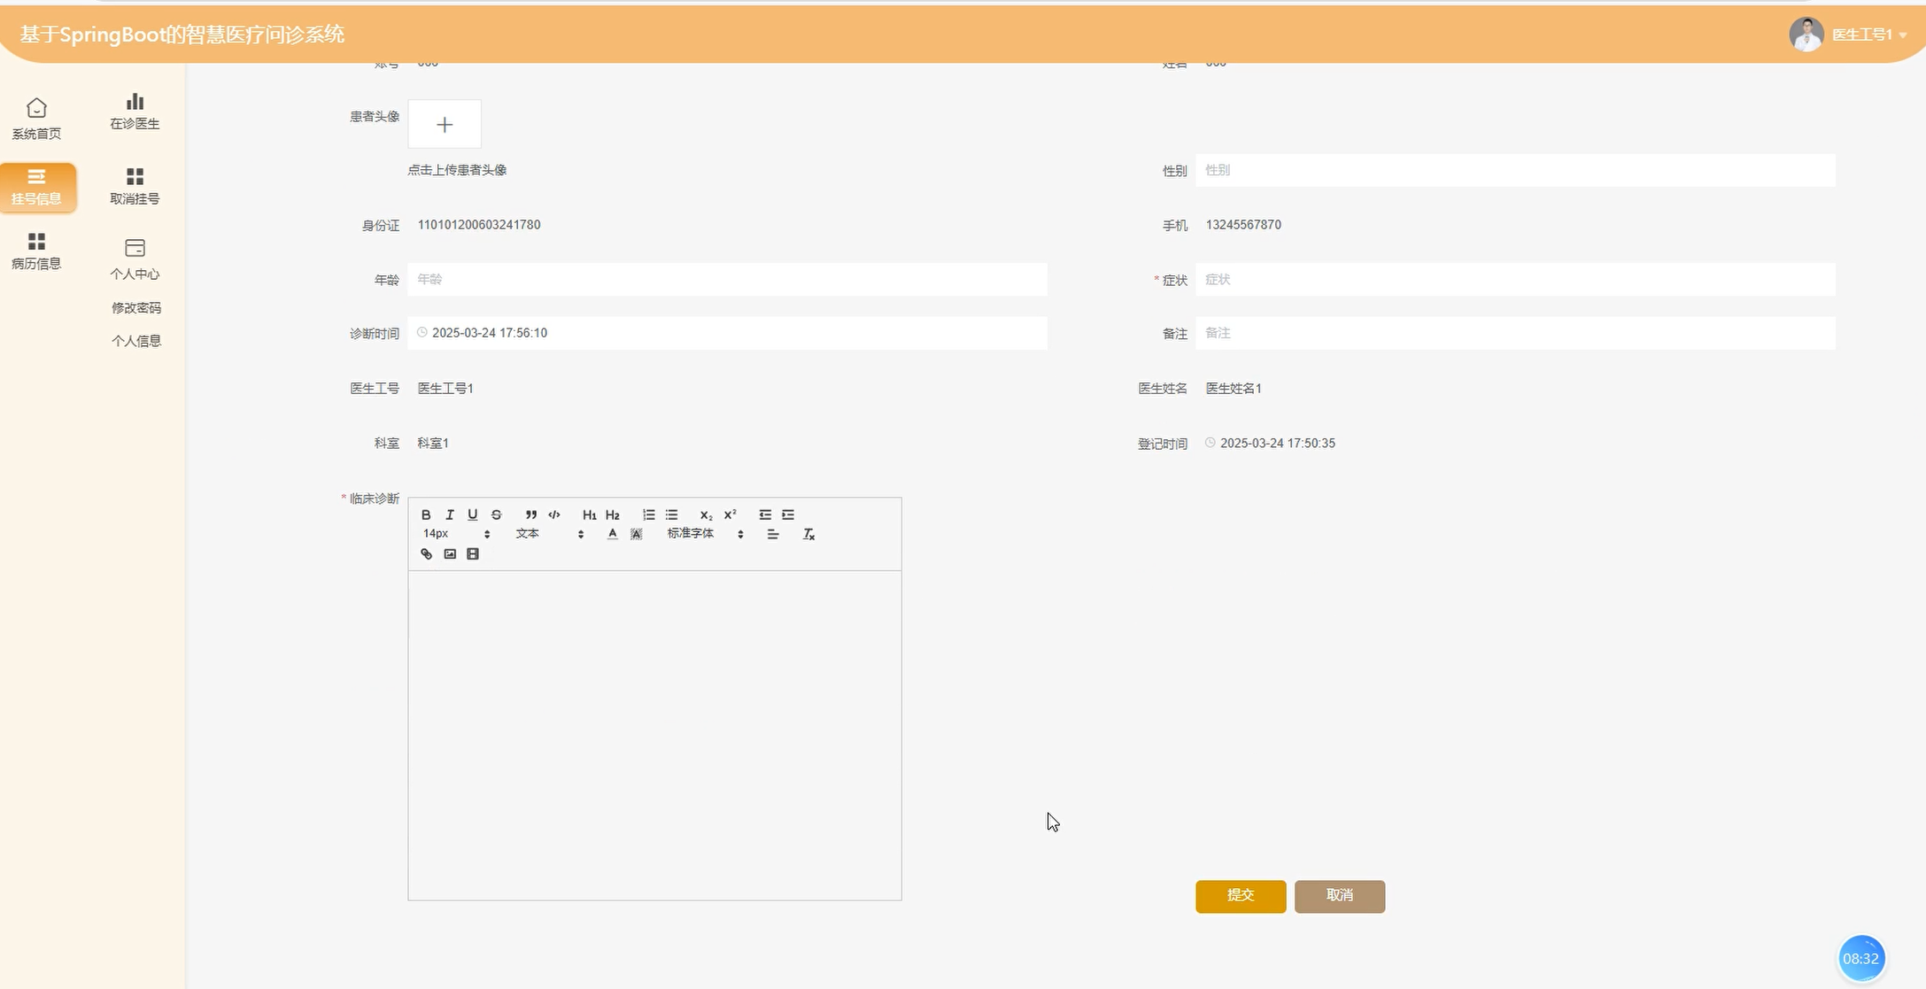Click the 症状 symptom input field
The height and width of the screenshot is (989, 1926).
click(1514, 280)
